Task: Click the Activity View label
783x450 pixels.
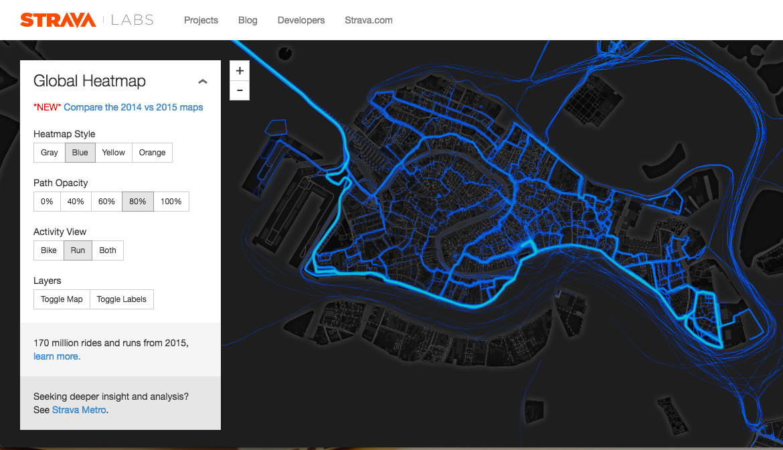Action: (60, 232)
